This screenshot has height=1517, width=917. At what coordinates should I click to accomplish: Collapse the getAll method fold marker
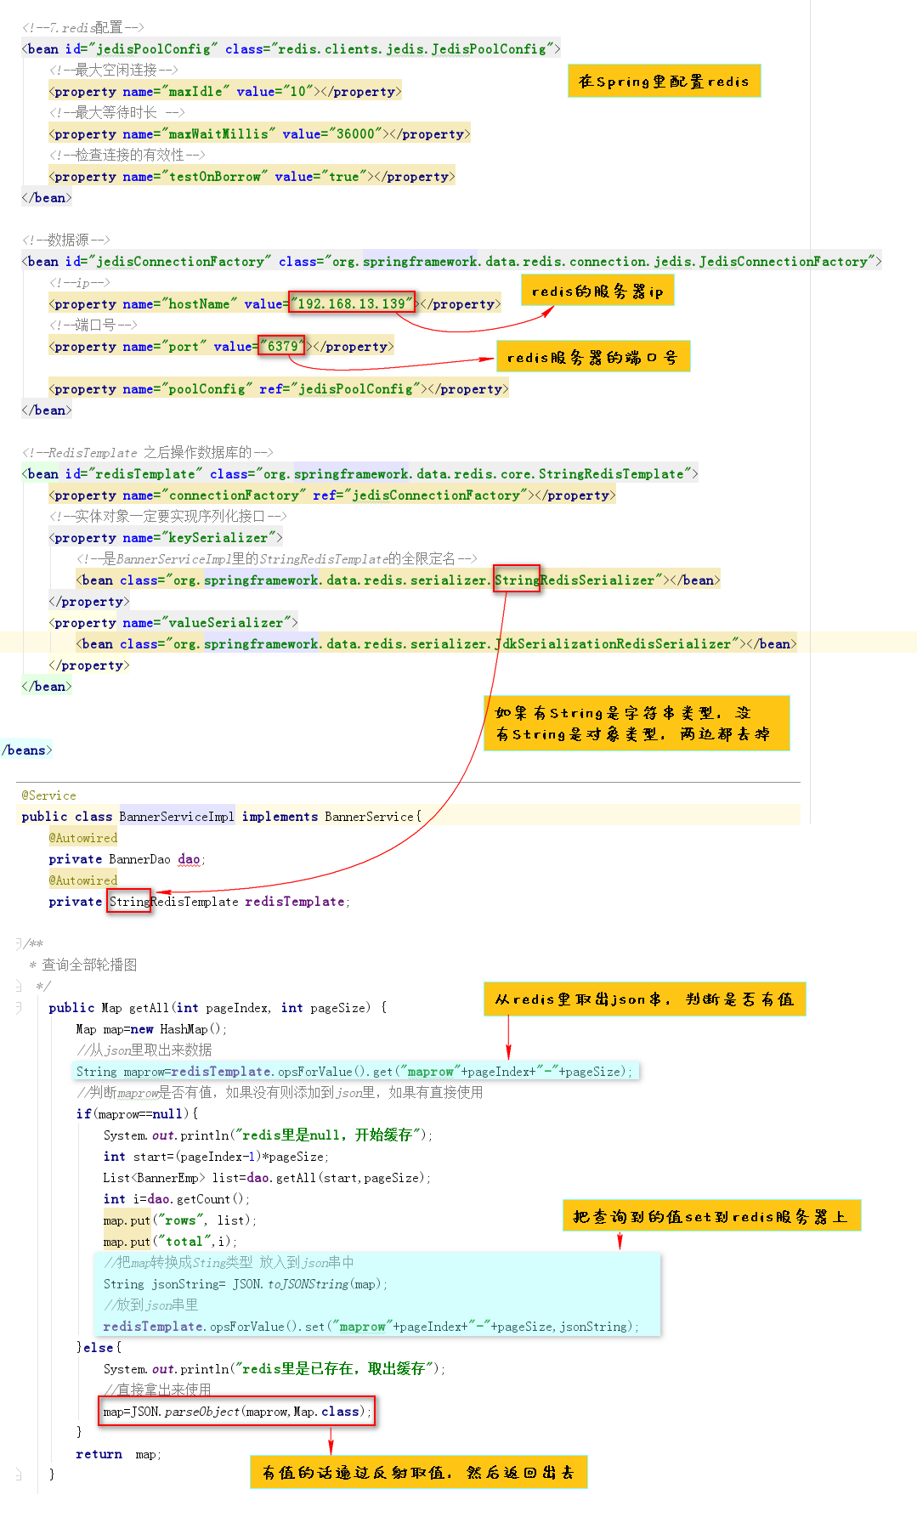click(18, 1007)
